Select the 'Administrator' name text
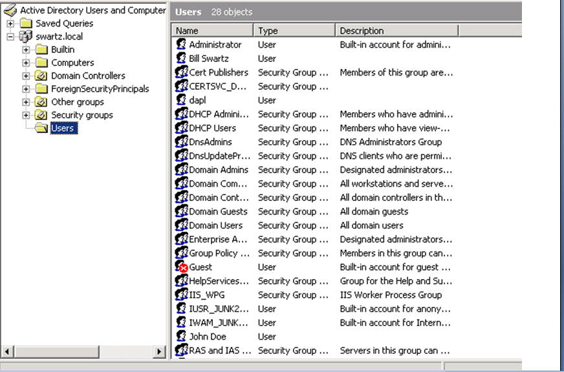 click(x=215, y=45)
